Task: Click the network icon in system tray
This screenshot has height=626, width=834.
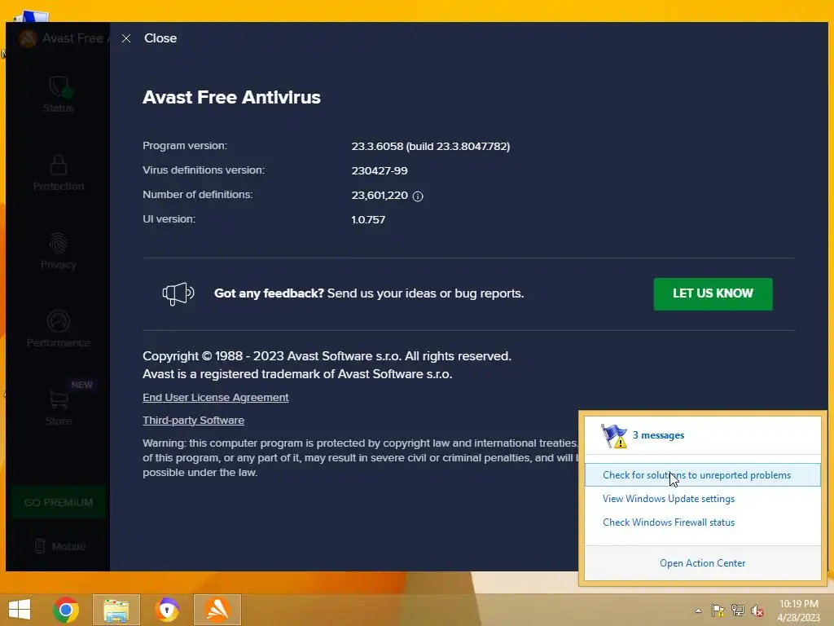Action: [x=738, y=611]
